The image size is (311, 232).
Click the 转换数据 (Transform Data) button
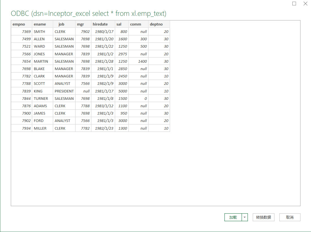(x=263, y=217)
